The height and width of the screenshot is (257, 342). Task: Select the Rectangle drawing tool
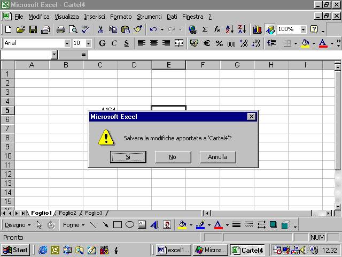coord(118,225)
